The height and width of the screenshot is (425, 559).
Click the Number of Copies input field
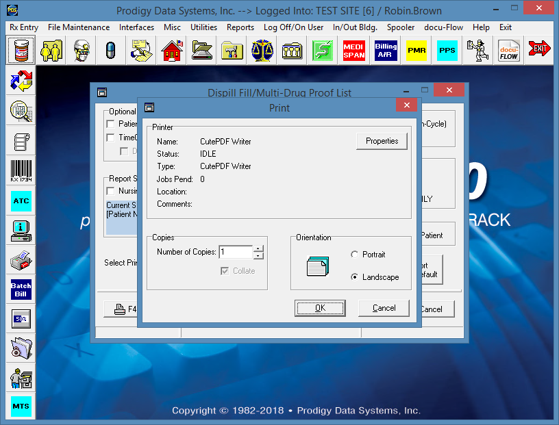235,253
